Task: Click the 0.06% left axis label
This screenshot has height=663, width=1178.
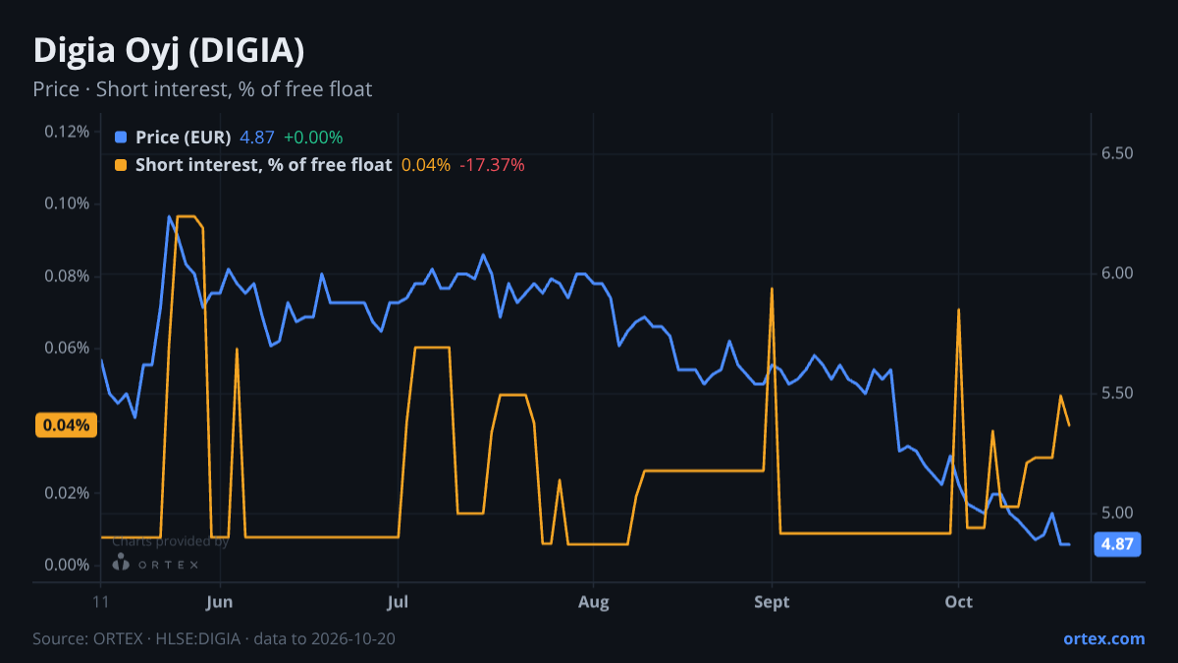Action: (67, 348)
